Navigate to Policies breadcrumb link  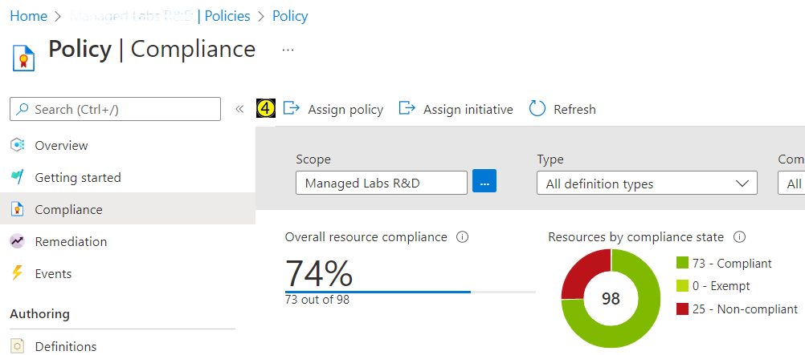[x=226, y=16]
